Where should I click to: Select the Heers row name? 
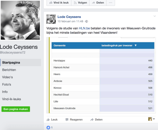(x=57, y=74)
